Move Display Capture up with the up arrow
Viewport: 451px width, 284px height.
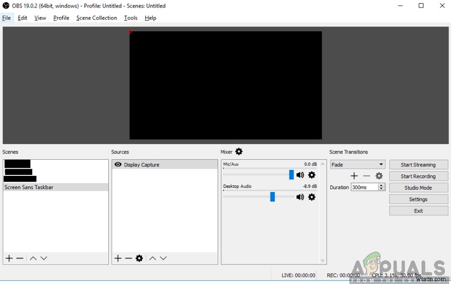point(153,258)
